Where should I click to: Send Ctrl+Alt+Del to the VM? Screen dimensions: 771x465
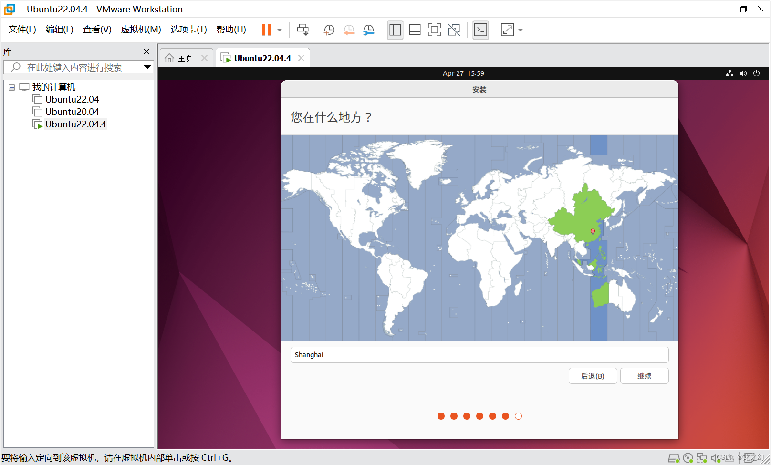[x=302, y=30]
